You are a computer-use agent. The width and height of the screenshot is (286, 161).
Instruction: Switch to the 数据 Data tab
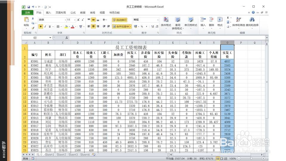83,13
